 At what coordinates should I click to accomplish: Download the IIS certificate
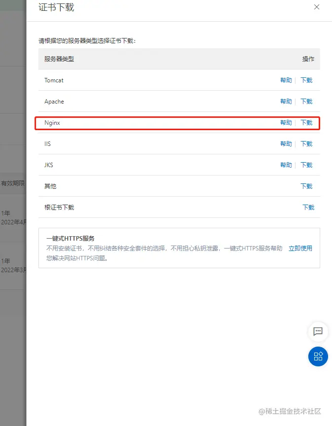pos(306,143)
